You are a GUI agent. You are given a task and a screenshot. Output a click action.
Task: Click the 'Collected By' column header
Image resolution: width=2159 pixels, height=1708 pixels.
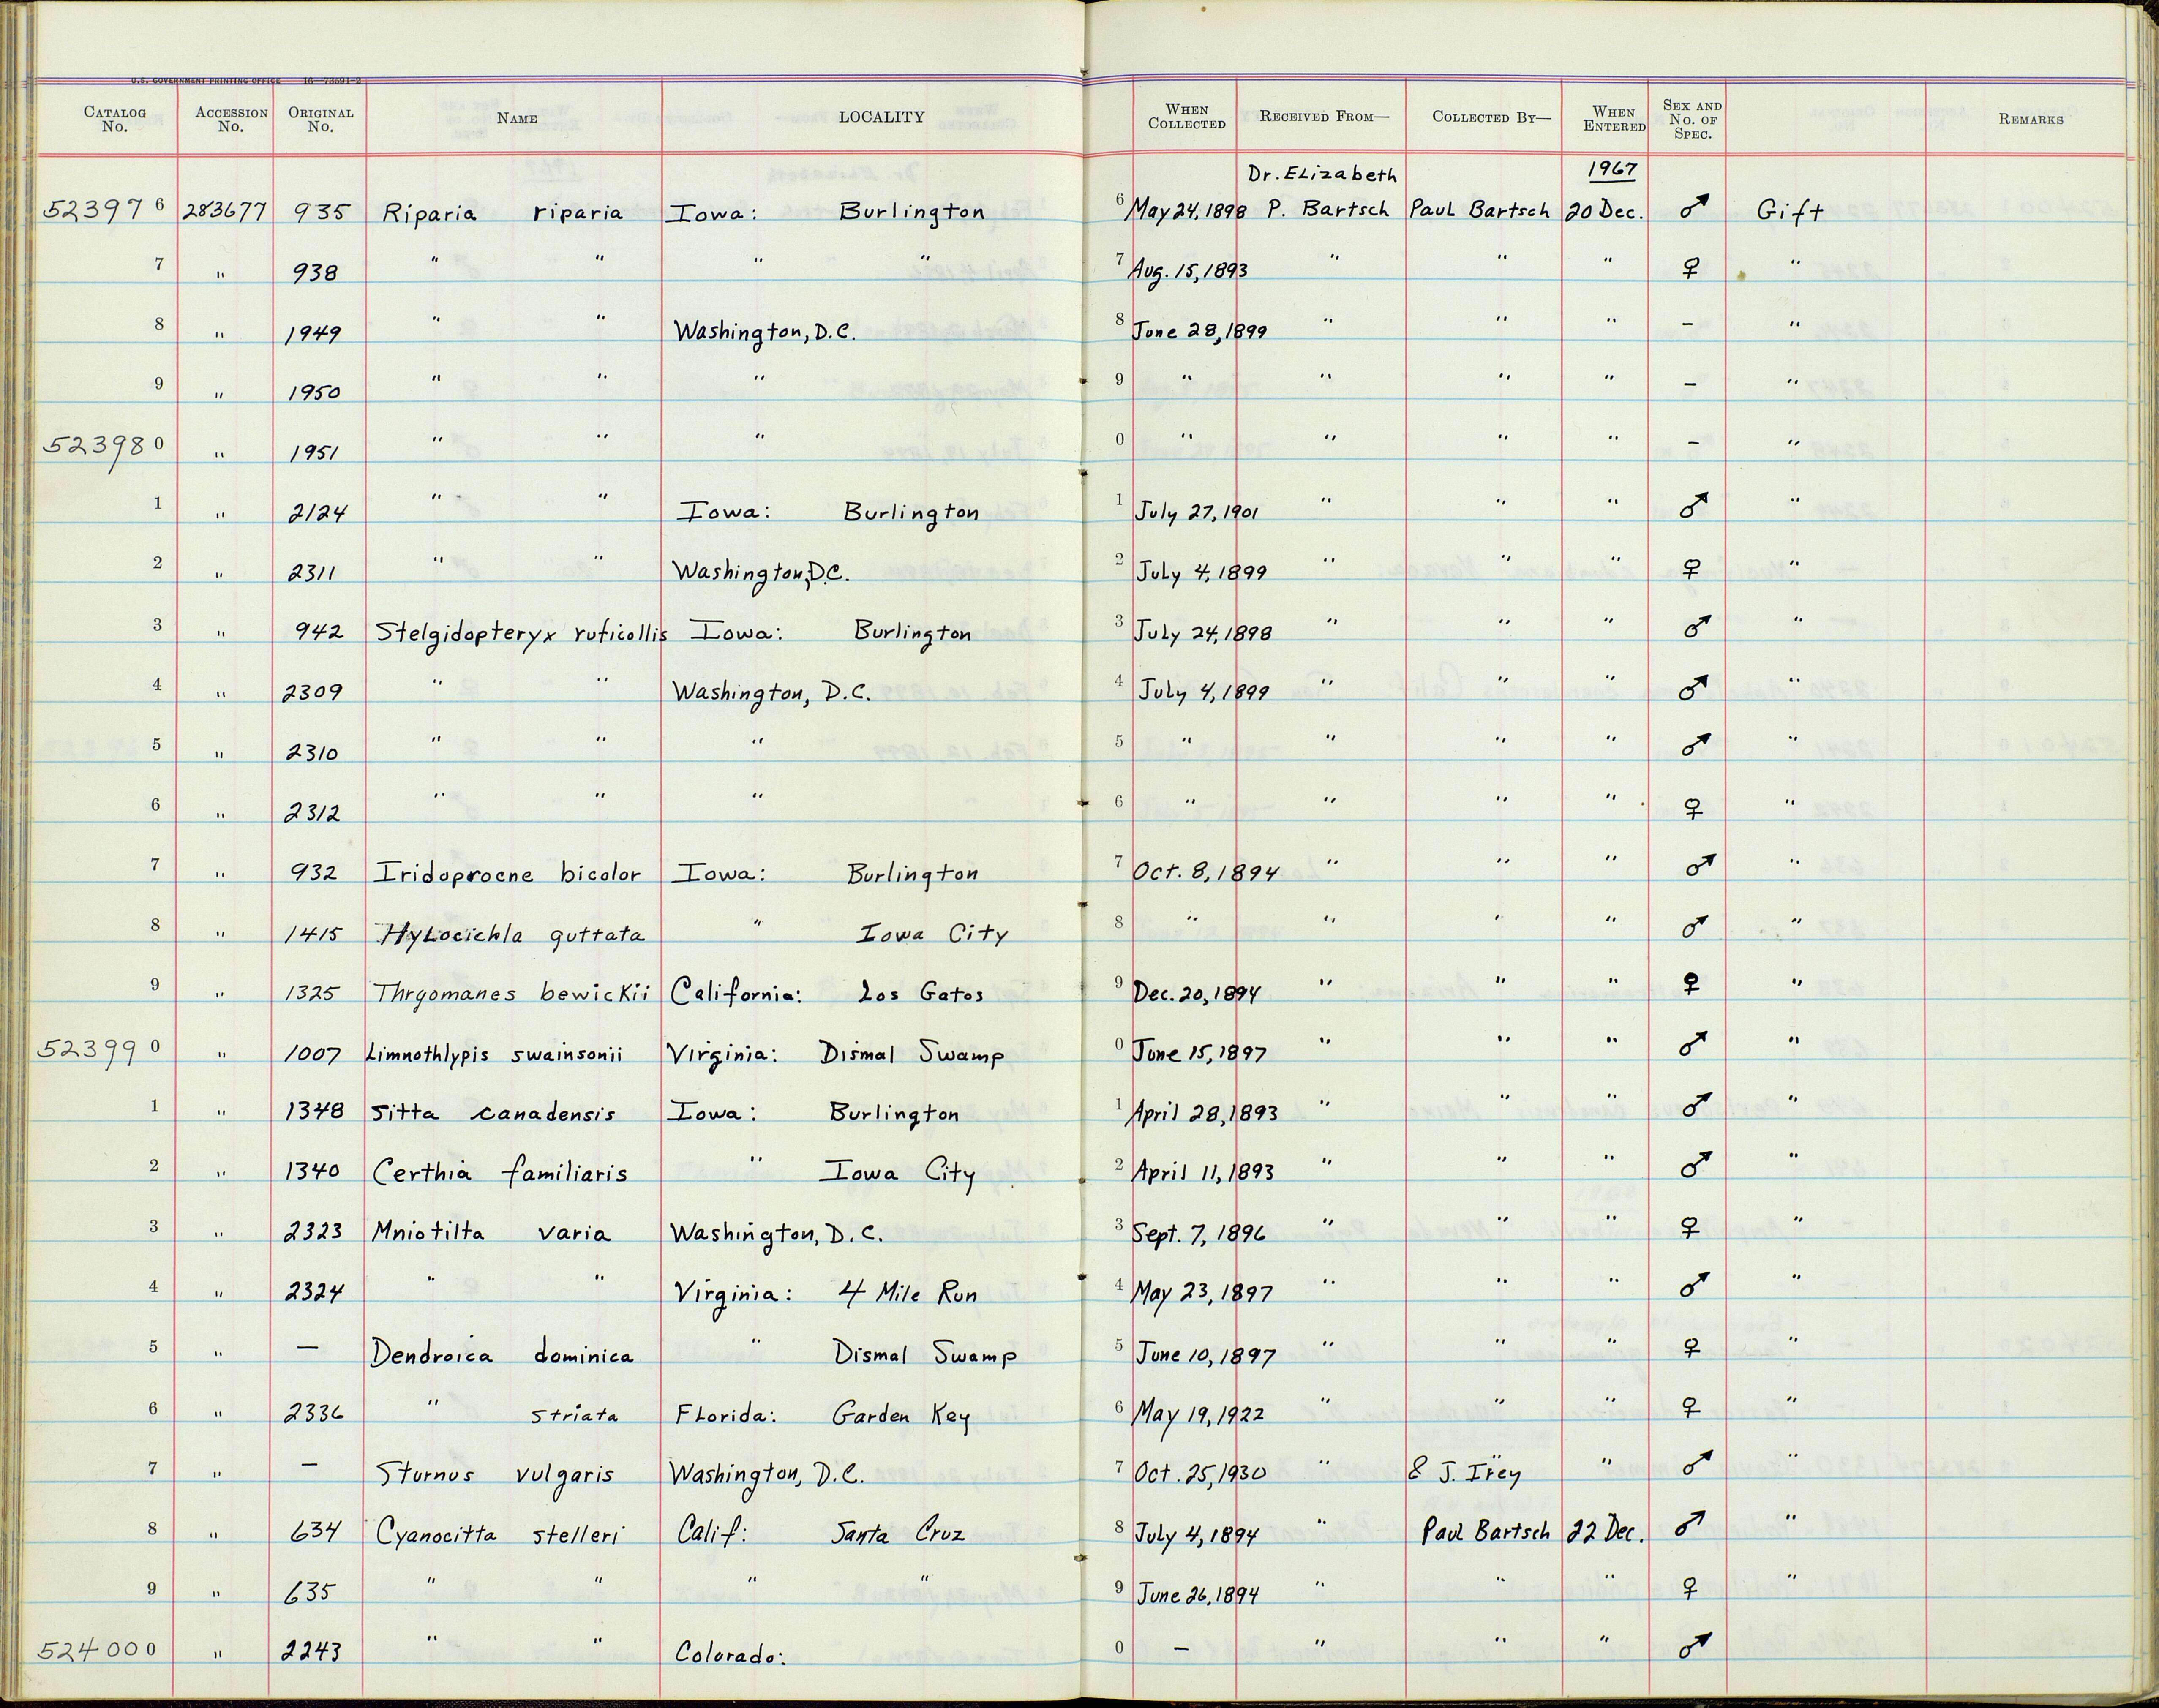(1491, 117)
